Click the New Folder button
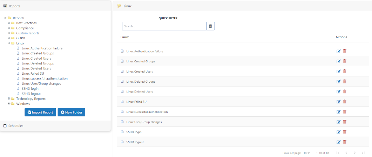 [72, 112]
